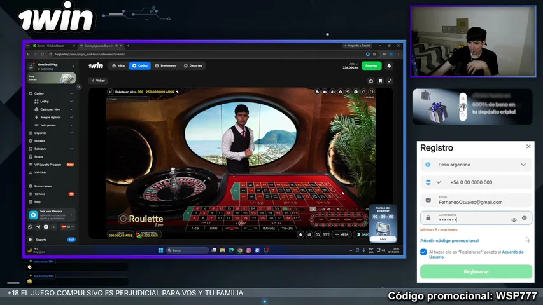Switch to the Deportes tab

click(x=193, y=65)
